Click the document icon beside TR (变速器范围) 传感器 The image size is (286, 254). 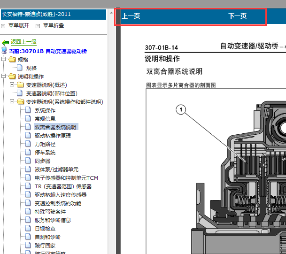pyautogui.click(x=28, y=186)
